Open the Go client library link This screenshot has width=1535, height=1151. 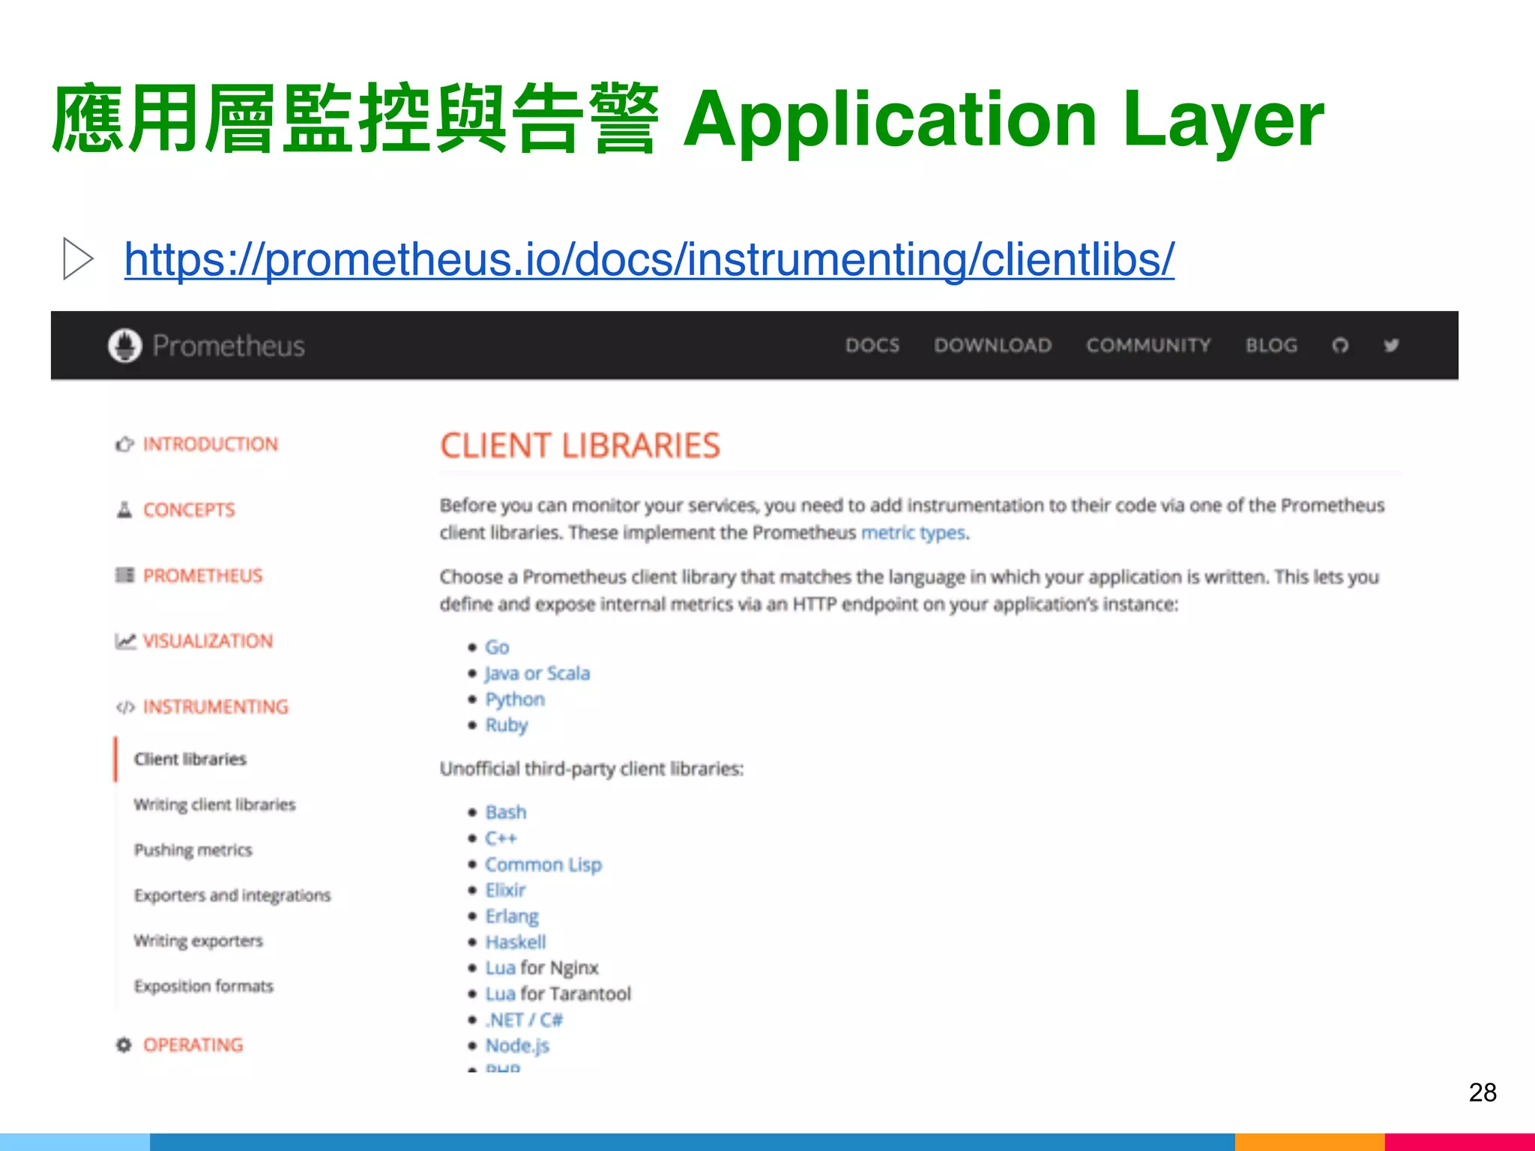point(497,647)
